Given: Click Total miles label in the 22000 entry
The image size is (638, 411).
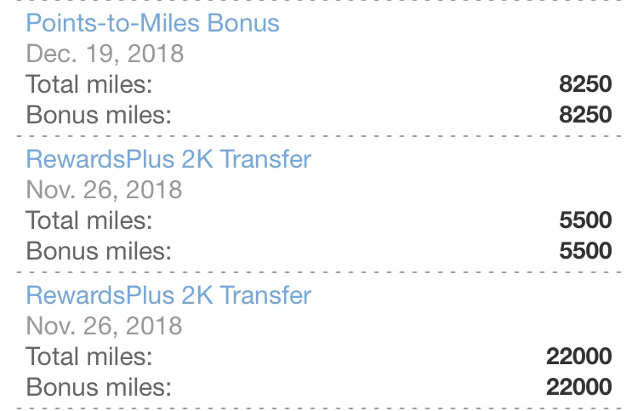Looking at the screenshot, I should [89, 357].
